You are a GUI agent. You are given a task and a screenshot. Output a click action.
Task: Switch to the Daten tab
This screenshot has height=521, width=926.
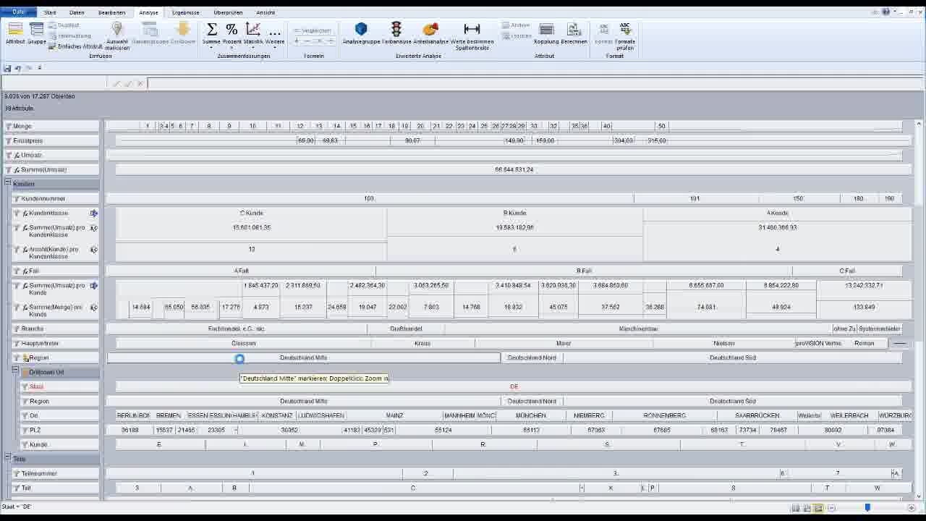(77, 12)
